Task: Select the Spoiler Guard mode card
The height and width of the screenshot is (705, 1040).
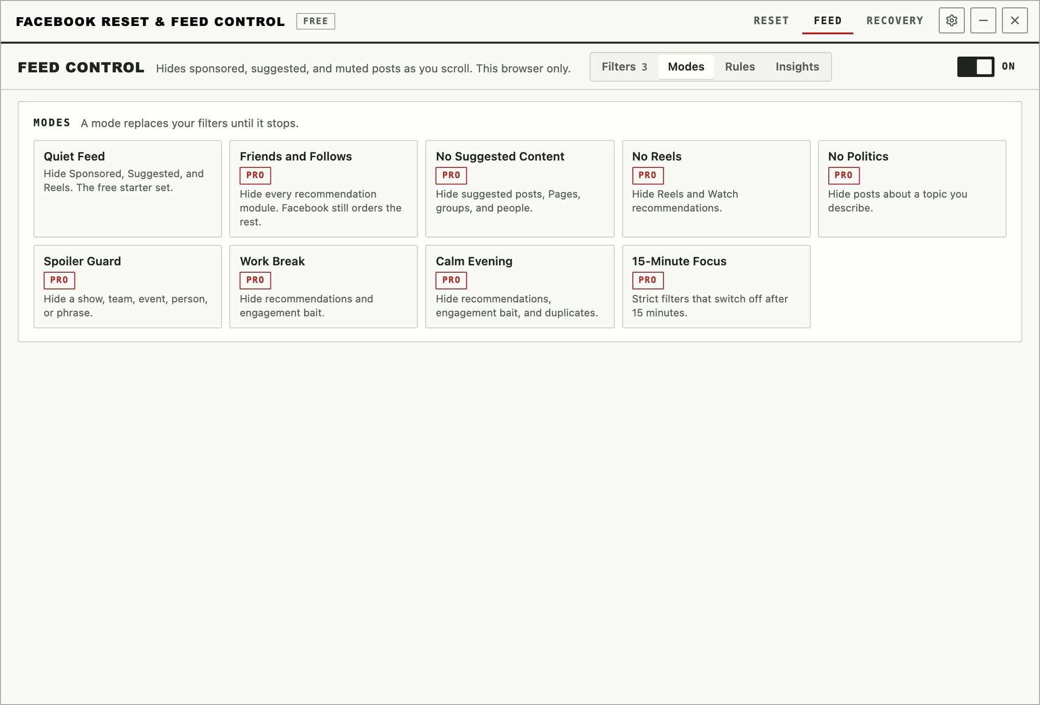Action: click(127, 286)
